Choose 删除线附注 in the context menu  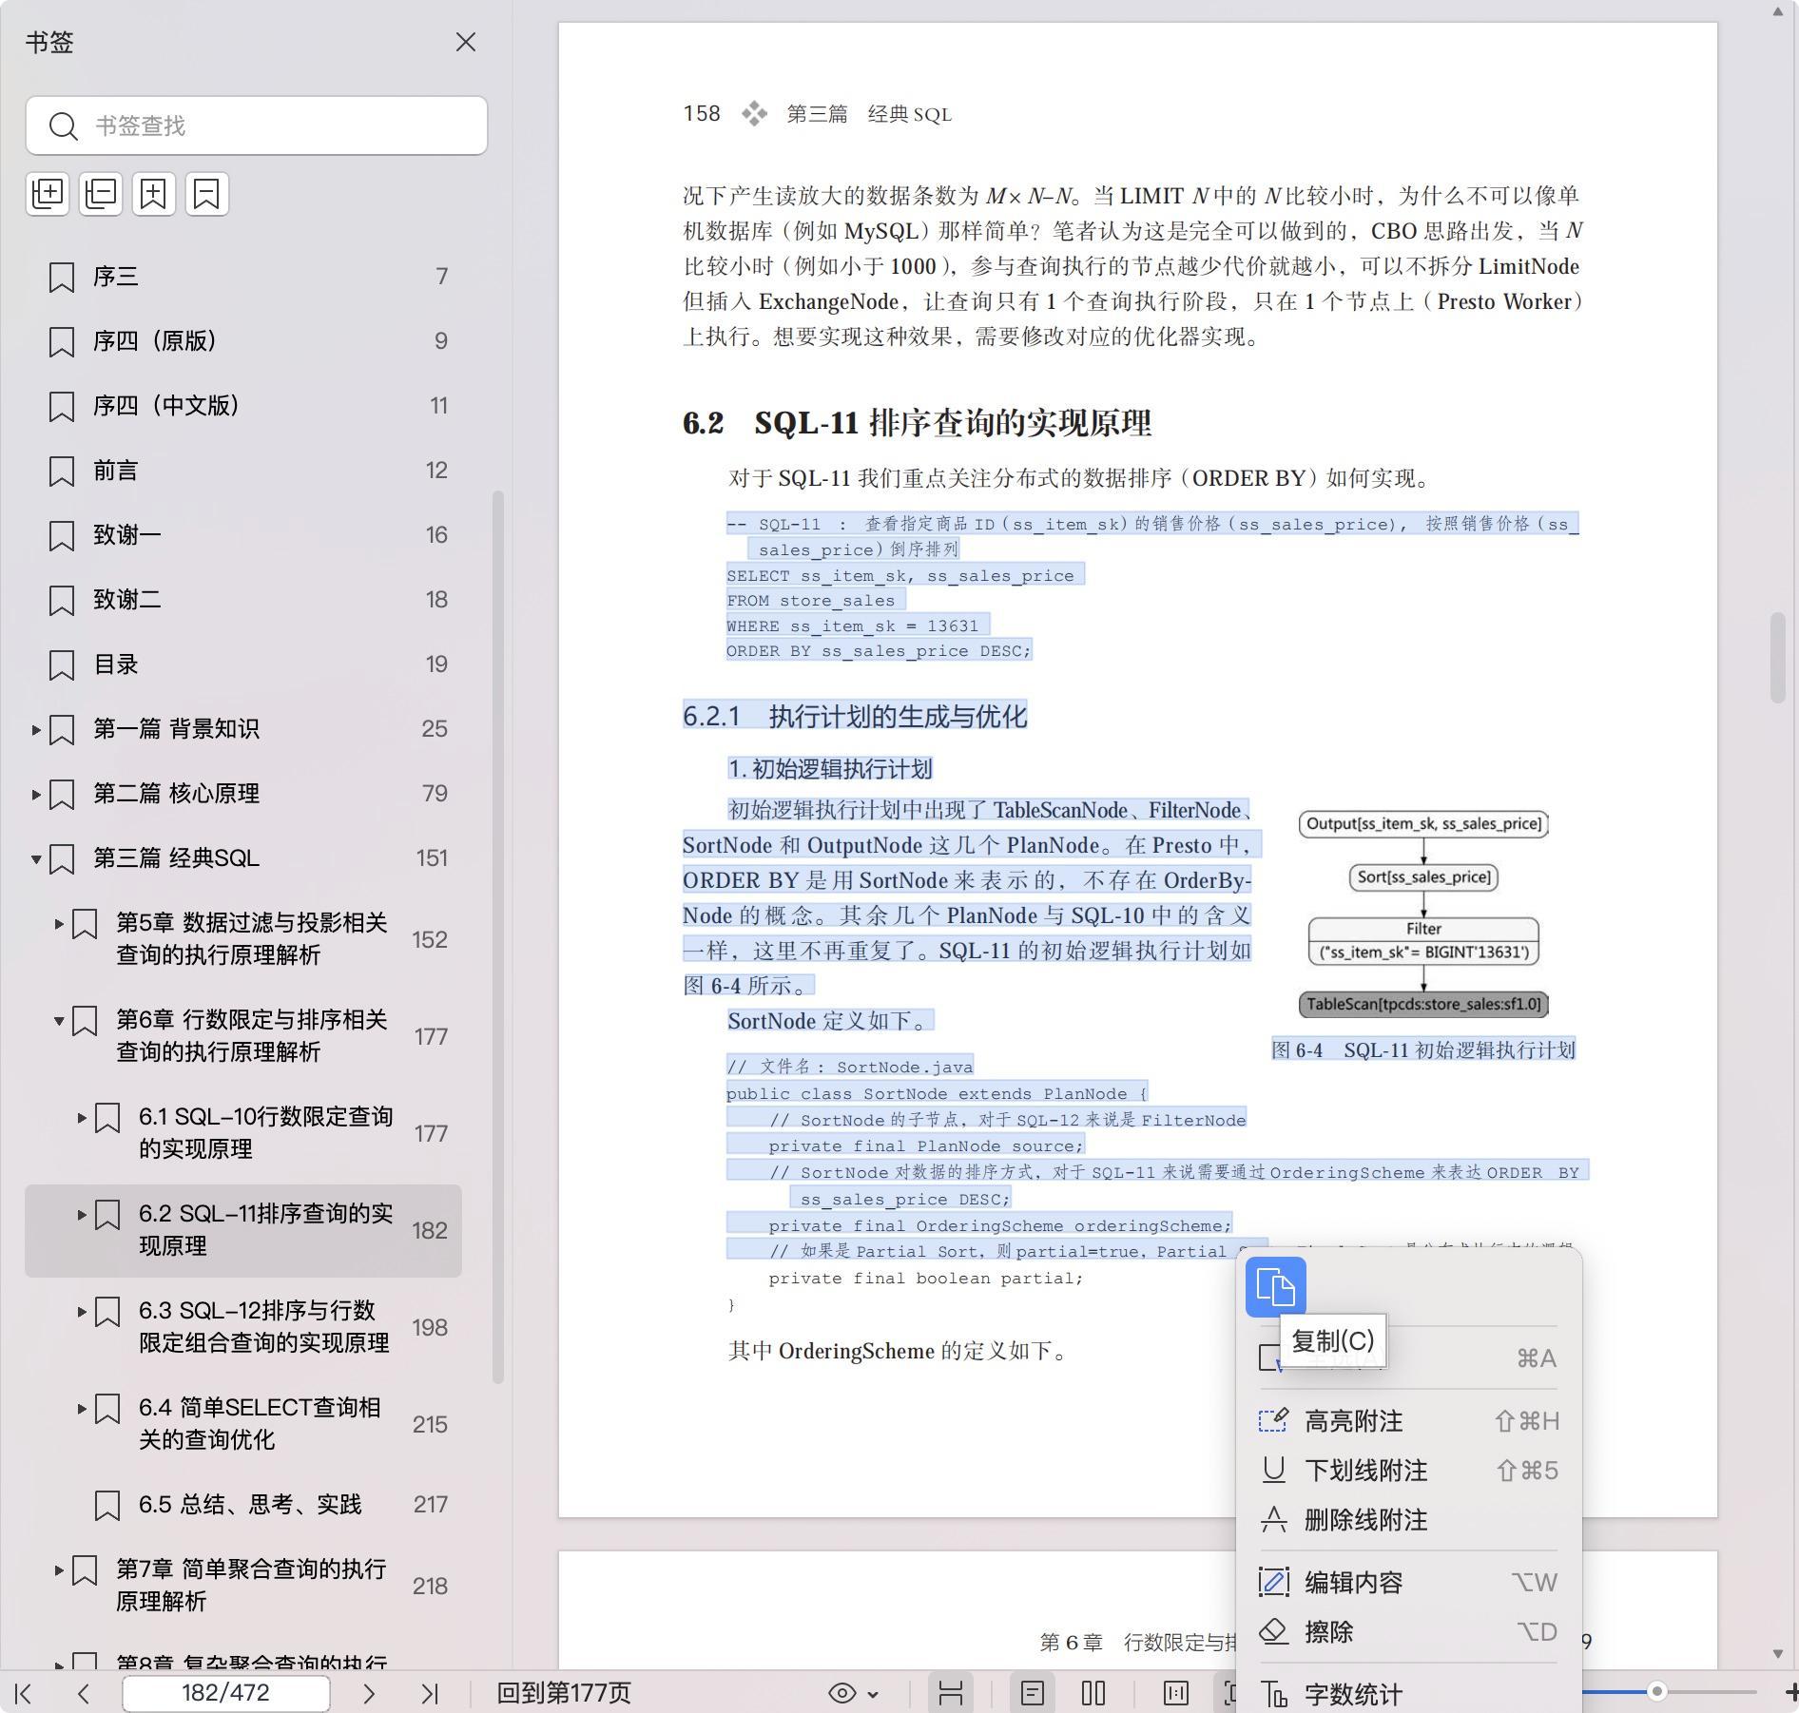click(1365, 1520)
